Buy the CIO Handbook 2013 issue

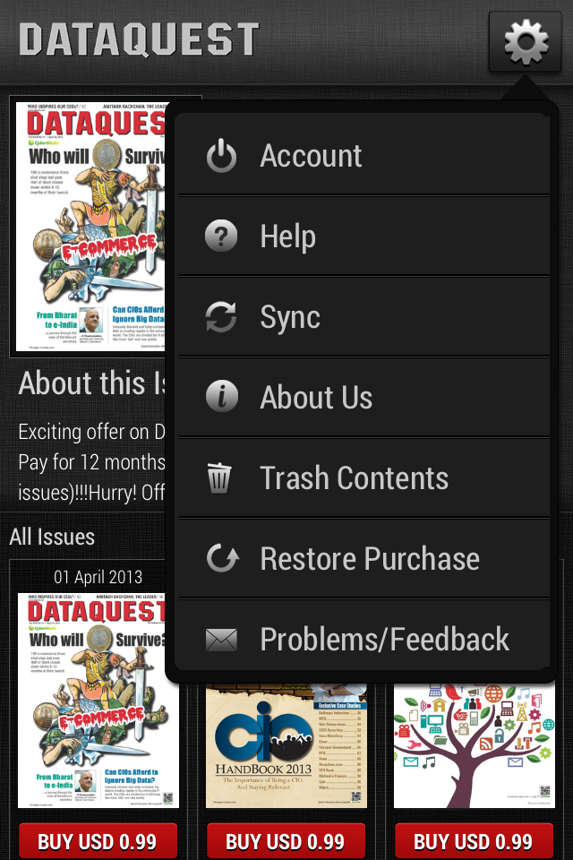click(286, 841)
